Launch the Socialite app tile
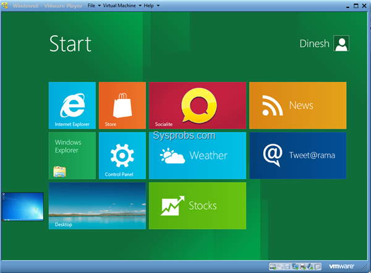 198,105
